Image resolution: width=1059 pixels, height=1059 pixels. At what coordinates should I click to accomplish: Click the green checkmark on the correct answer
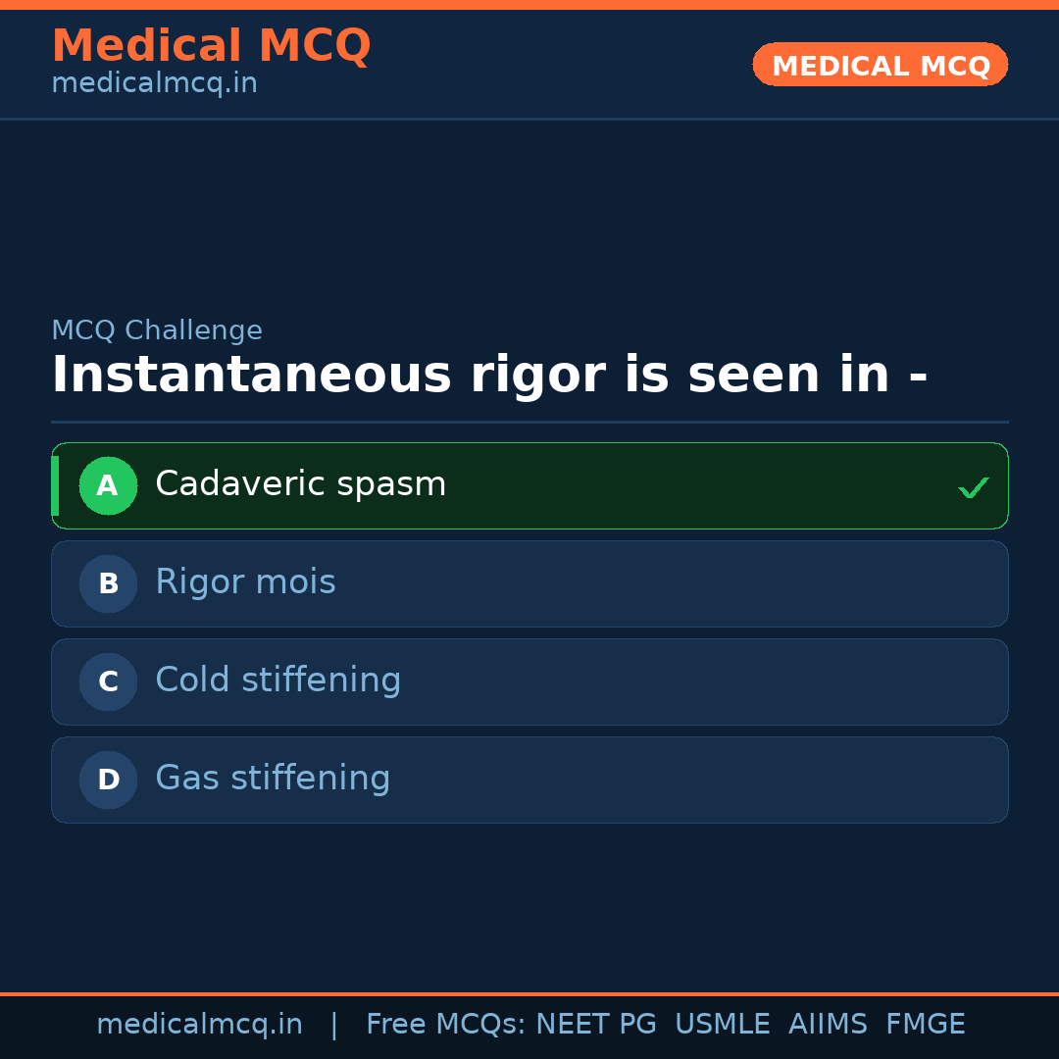click(x=973, y=485)
